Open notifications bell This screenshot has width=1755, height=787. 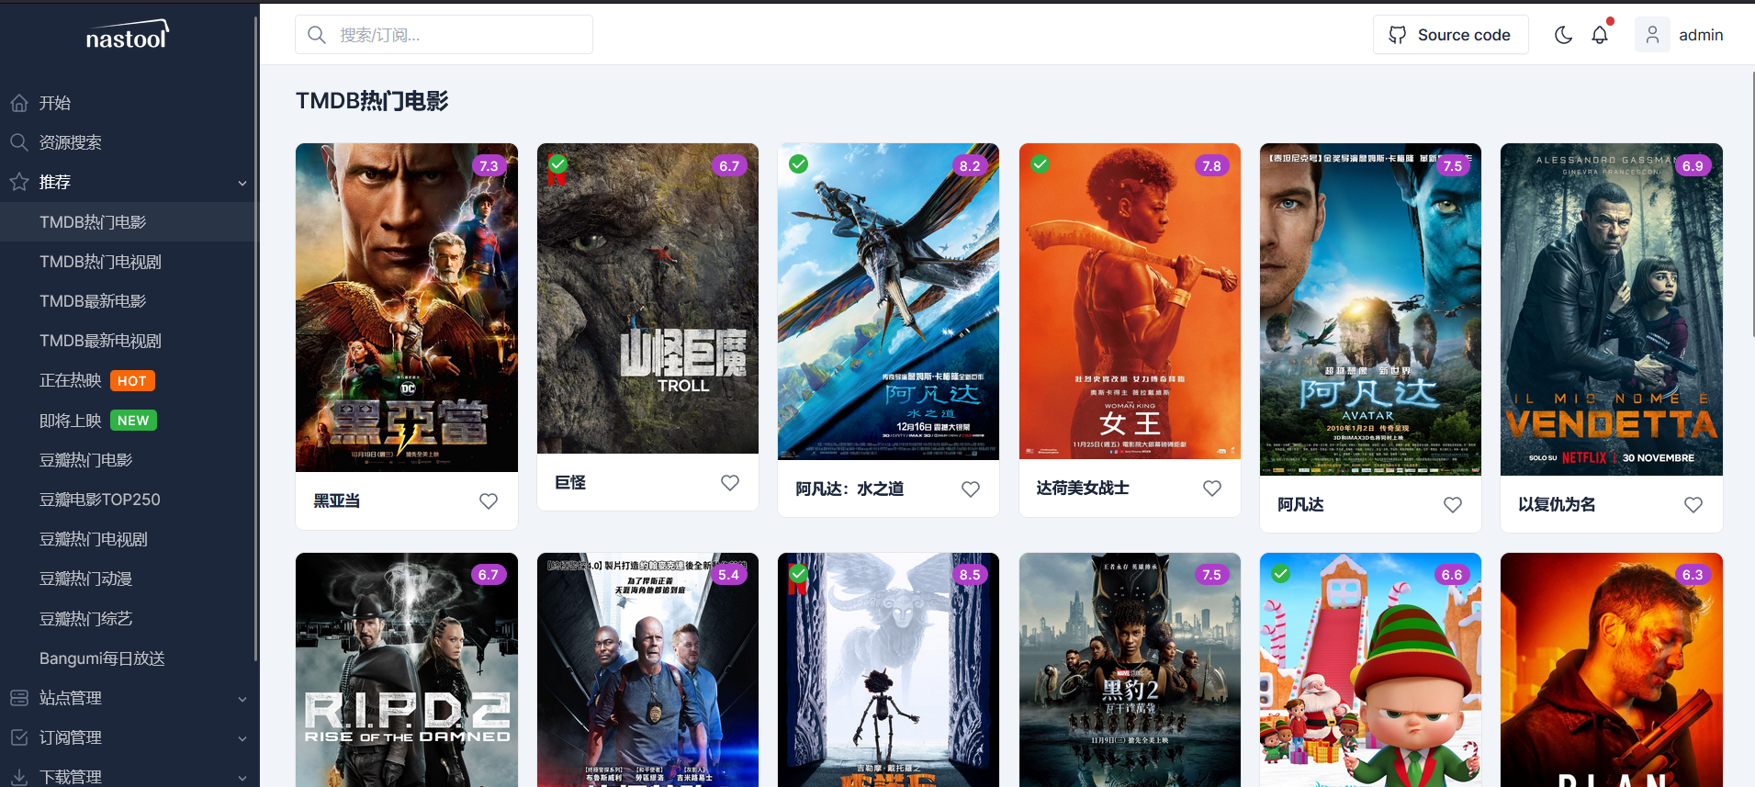tap(1600, 35)
